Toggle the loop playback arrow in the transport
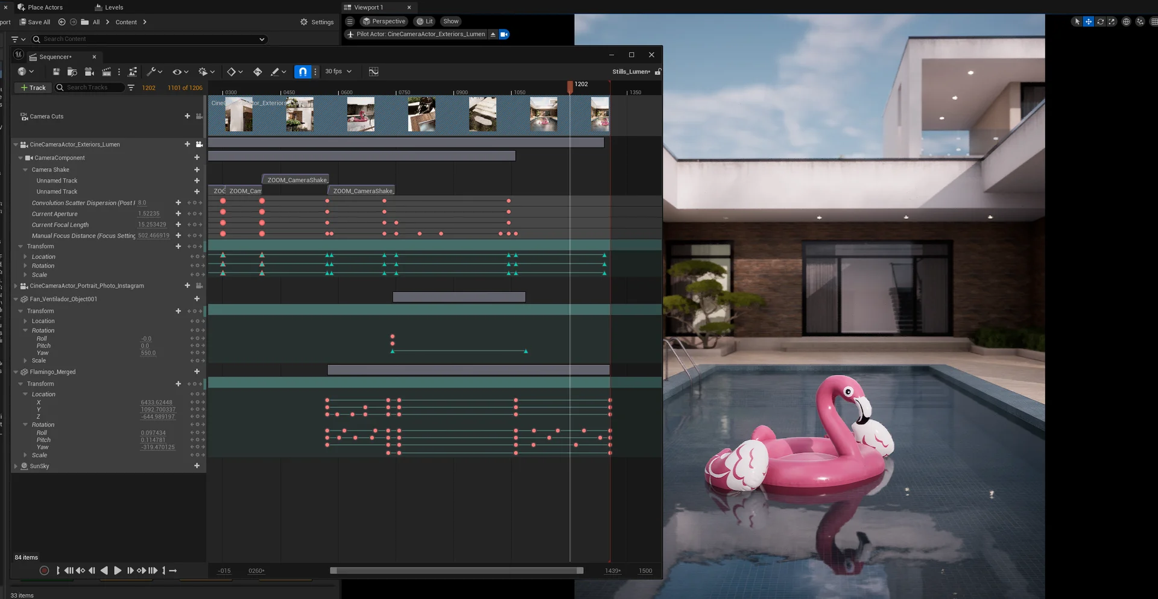The width and height of the screenshot is (1158, 599). pos(173,571)
